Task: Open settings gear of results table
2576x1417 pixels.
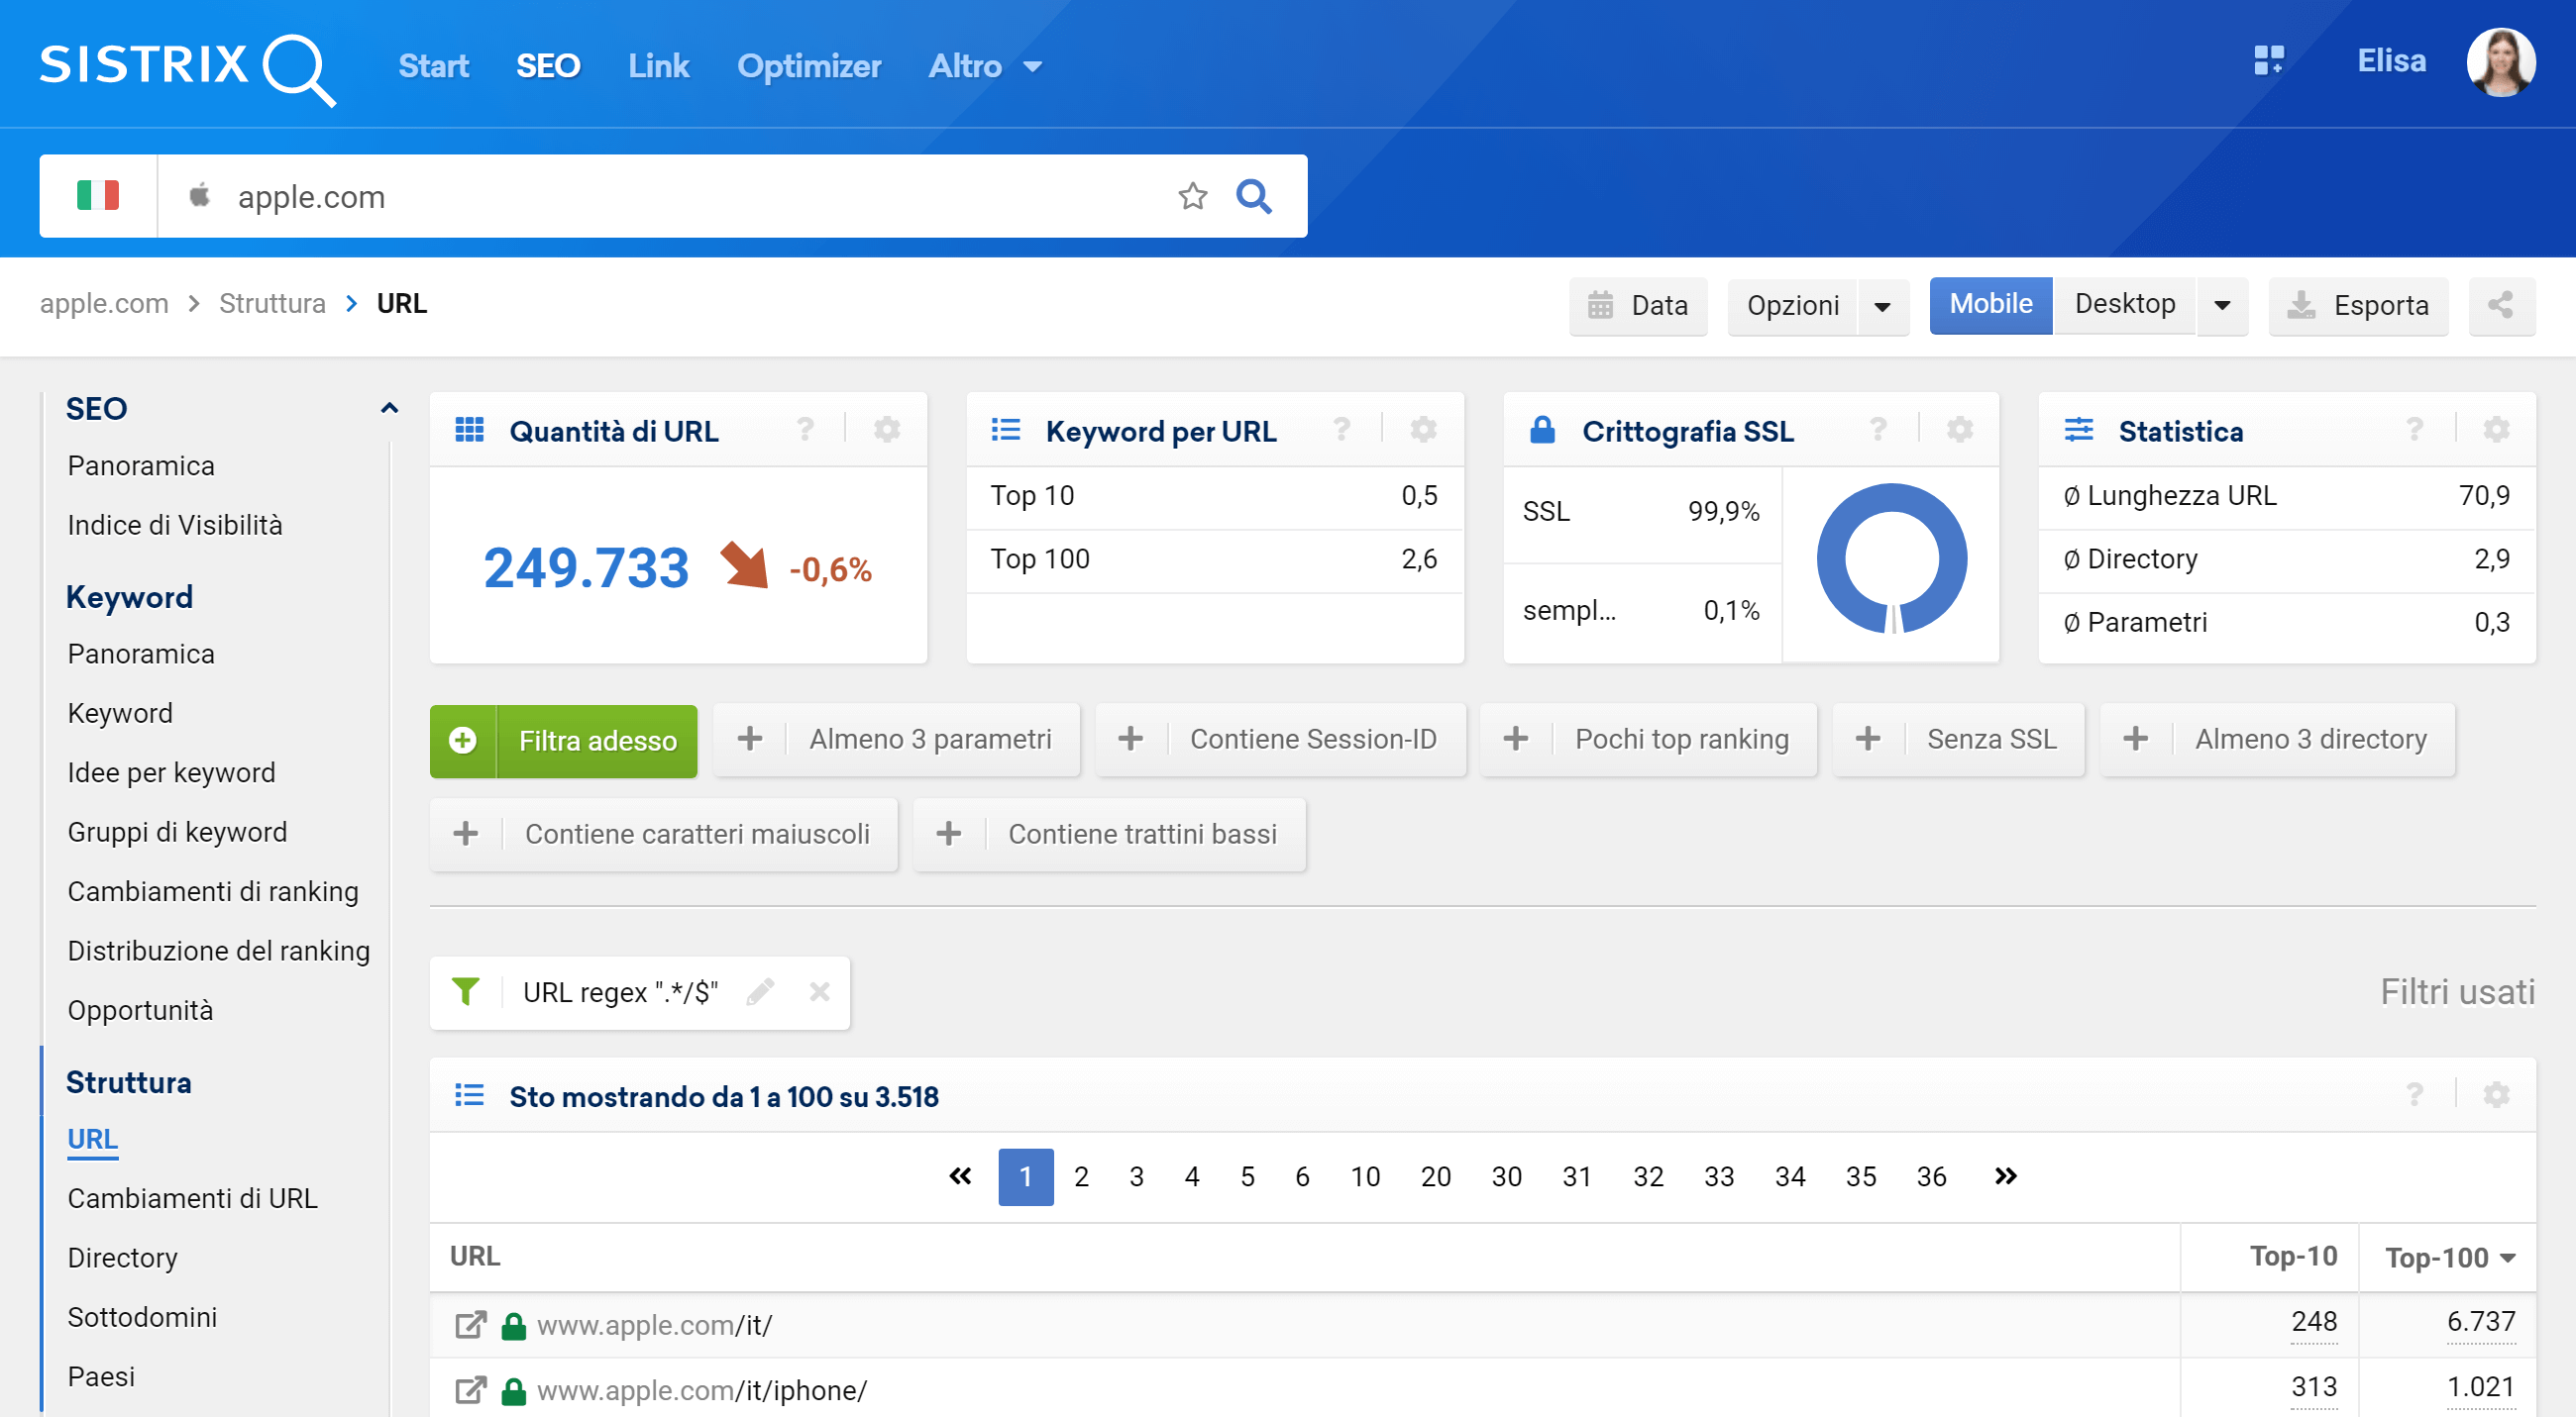Action: tap(2496, 1095)
